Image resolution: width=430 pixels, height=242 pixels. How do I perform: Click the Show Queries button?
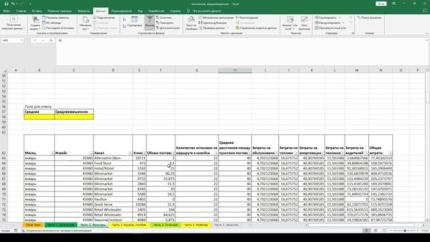click(x=56, y=17)
